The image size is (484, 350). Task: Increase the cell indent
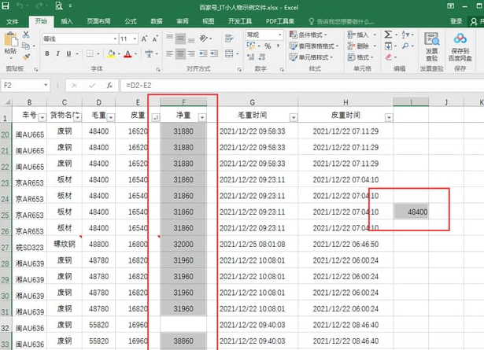pos(214,54)
